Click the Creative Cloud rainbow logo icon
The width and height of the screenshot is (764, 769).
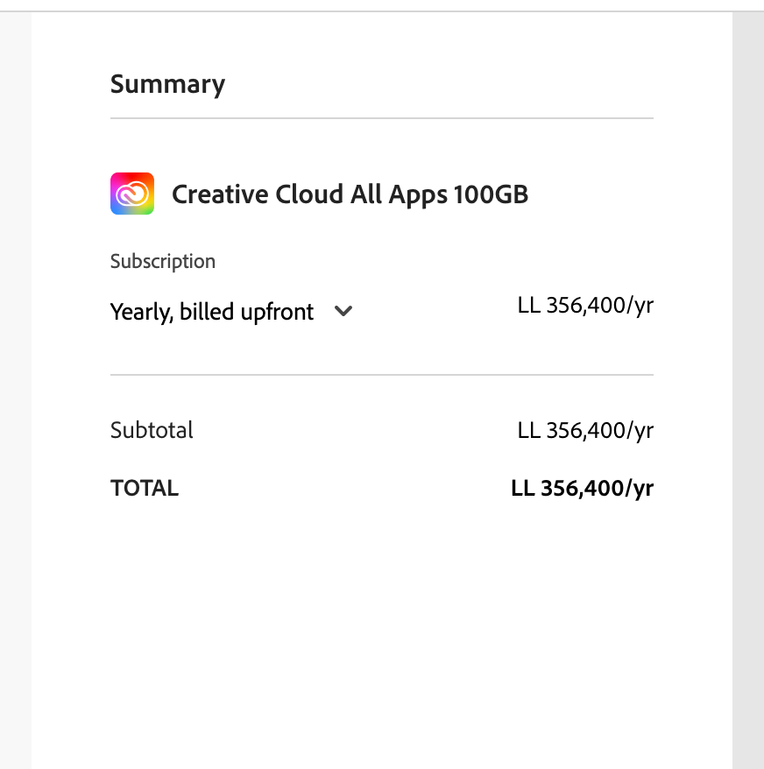(132, 194)
